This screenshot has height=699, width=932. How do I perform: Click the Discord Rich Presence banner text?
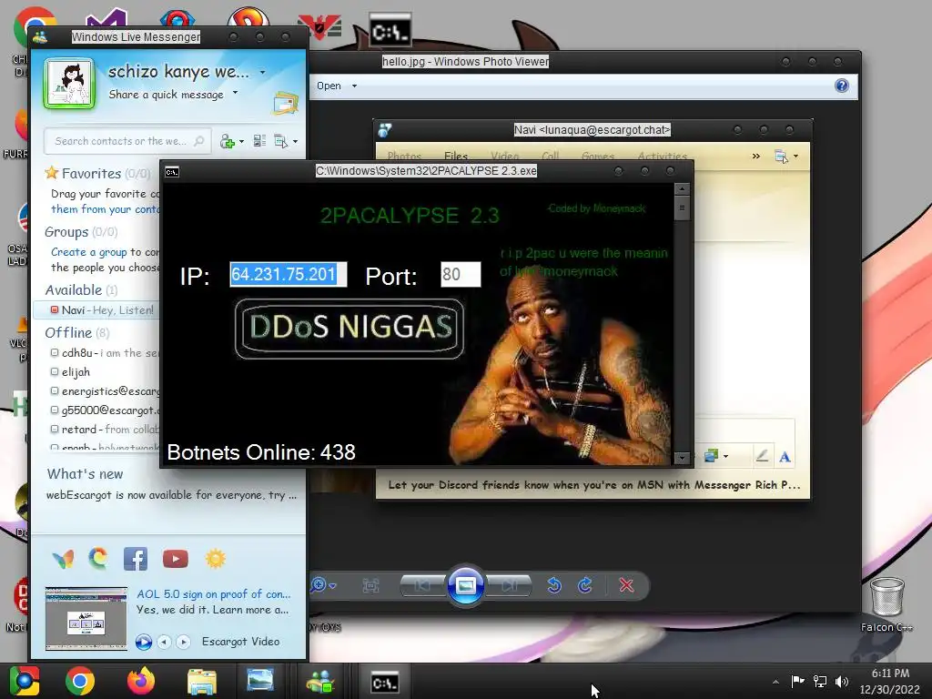[x=593, y=485]
